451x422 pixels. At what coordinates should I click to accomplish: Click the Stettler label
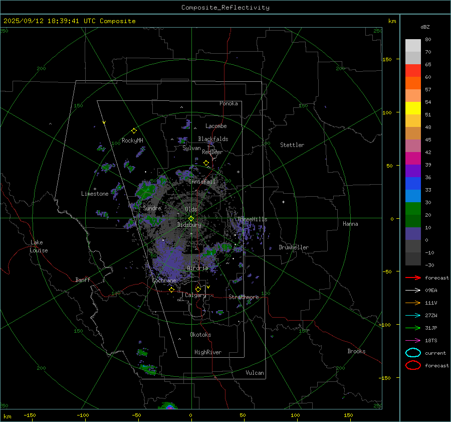292,145
